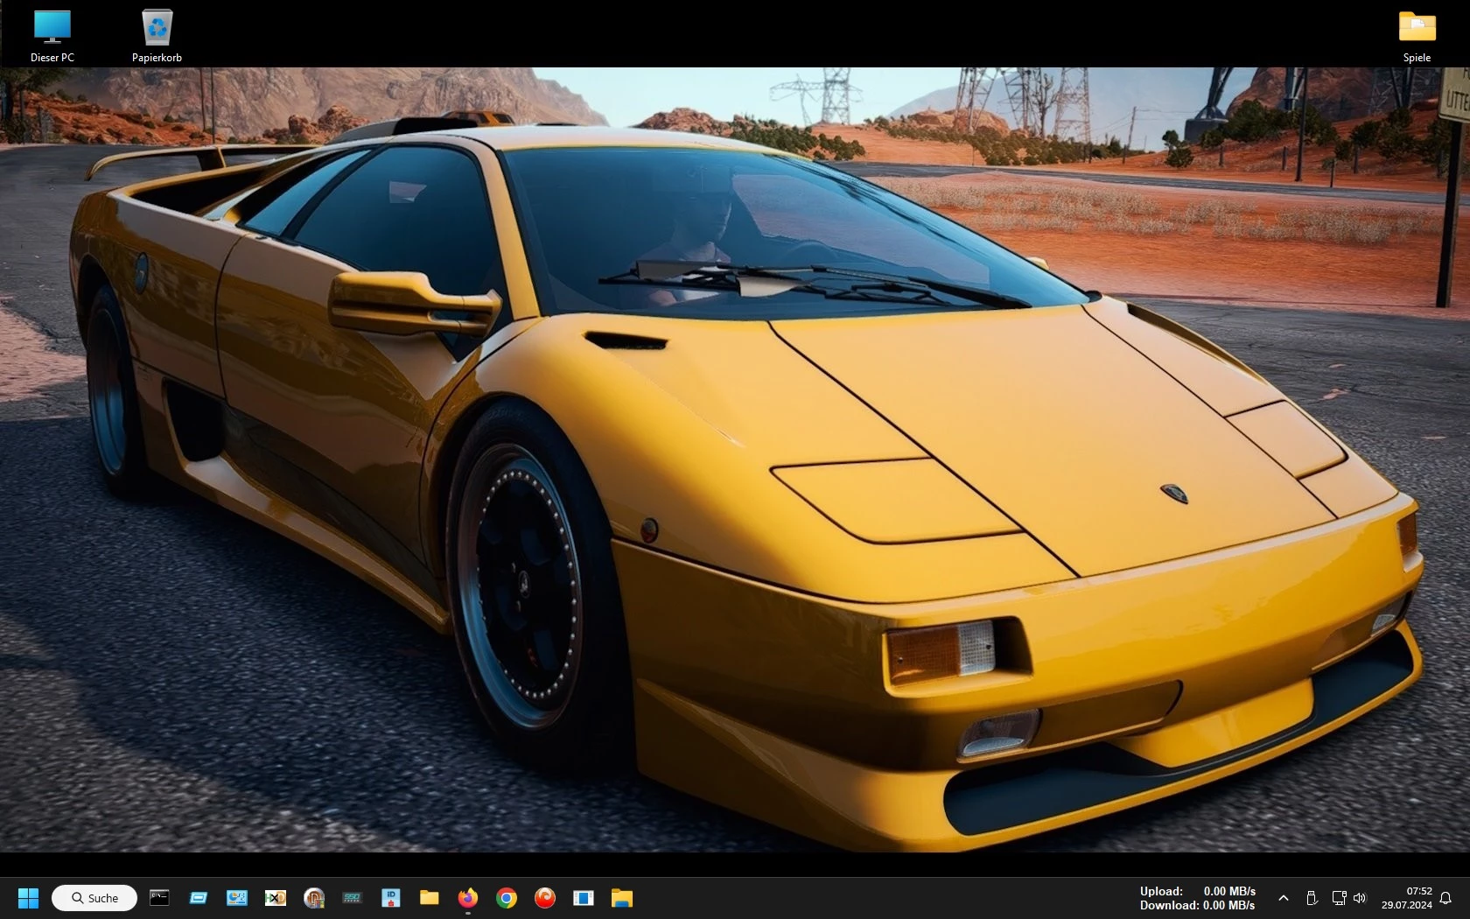1470x919 pixels.
Task: Launch the HxD hex editor
Action: tap(276, 897)
